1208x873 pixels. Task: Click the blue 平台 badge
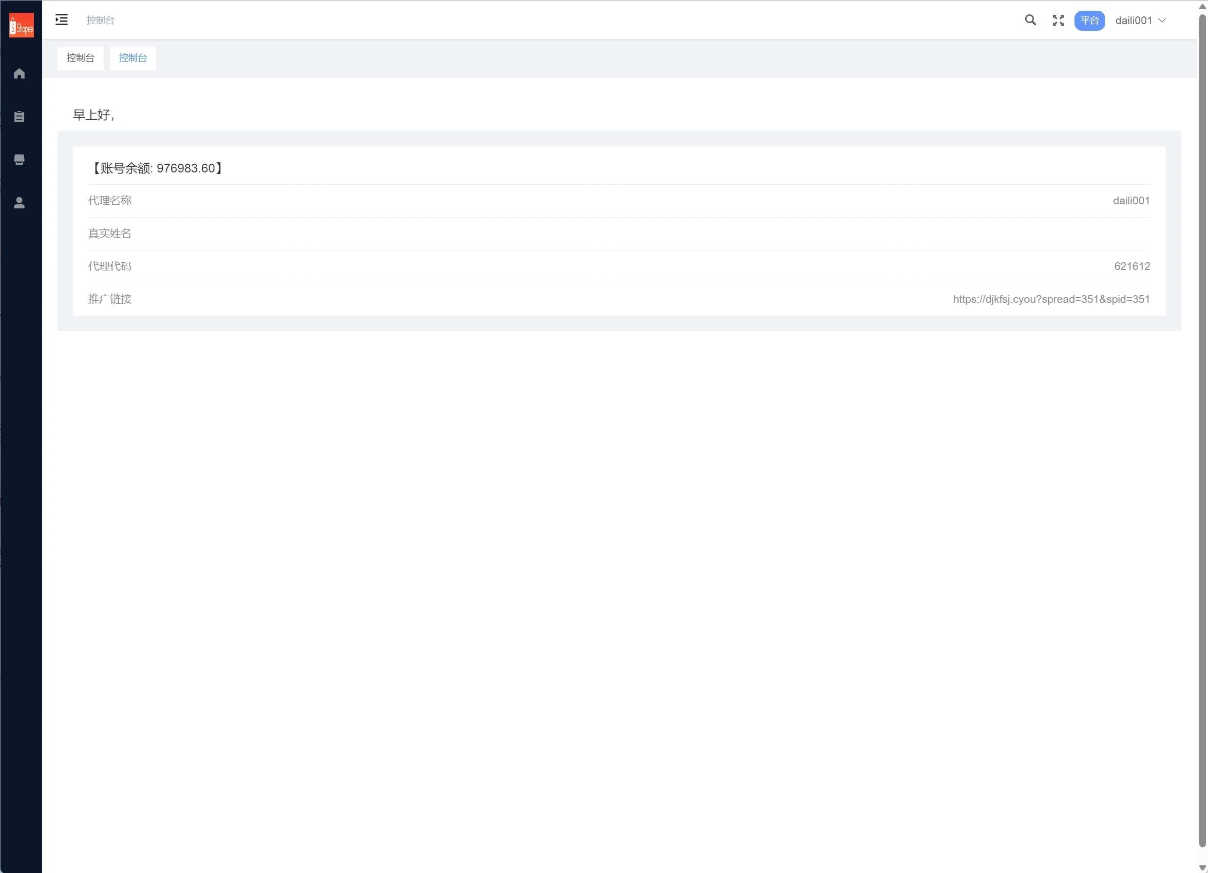[x=1089, y=20]
